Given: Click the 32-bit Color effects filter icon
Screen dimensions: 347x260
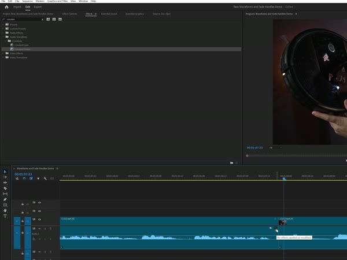Looking at the screenshot, I should point(54,19).
